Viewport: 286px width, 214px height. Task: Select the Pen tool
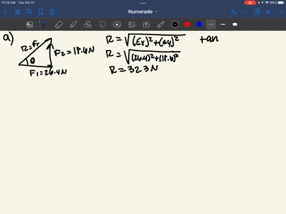[x=44, y=24]
